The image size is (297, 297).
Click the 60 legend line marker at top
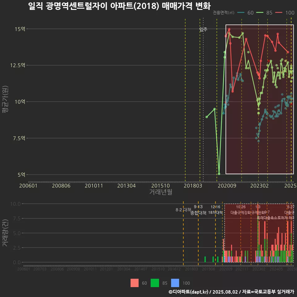pos(241,13)
